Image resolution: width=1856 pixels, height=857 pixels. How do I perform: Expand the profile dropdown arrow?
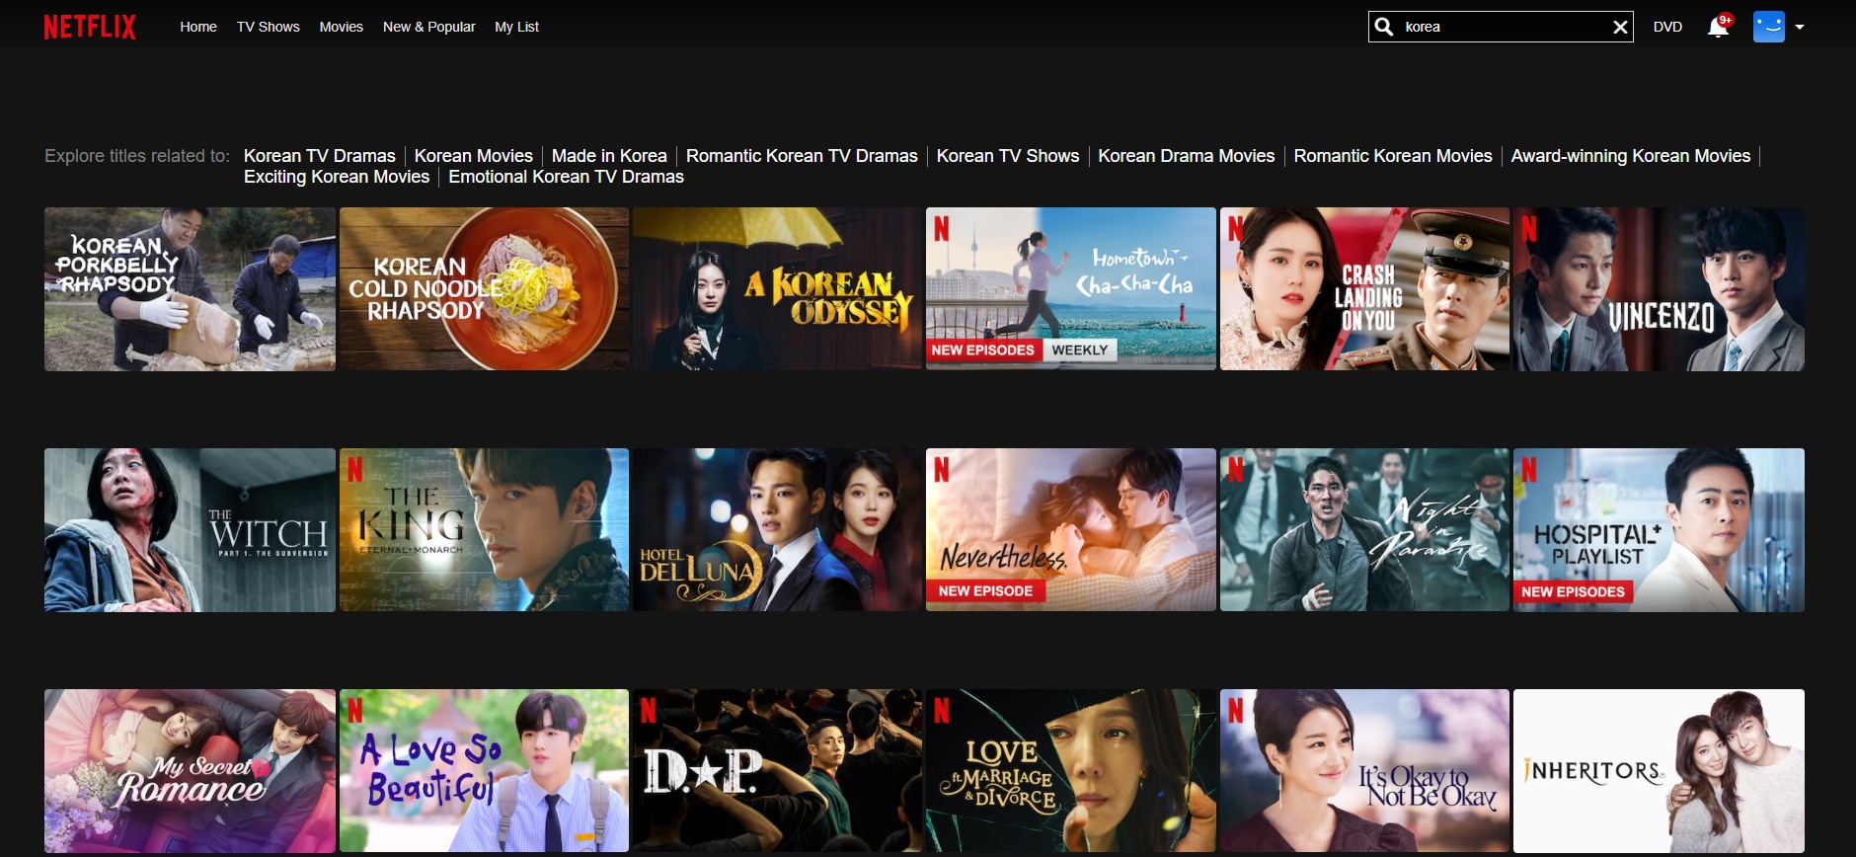tap(1800, 27)
